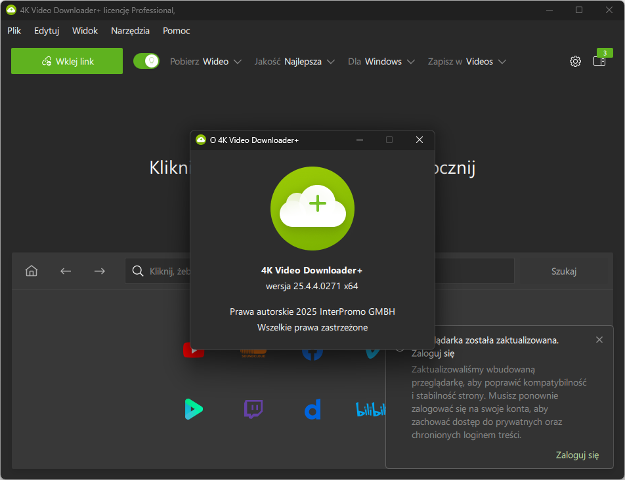Viewport: 625px width, 480px height.
Task: Expand the Jakość Najlepsza dropdown
Action: pos(295,62)
